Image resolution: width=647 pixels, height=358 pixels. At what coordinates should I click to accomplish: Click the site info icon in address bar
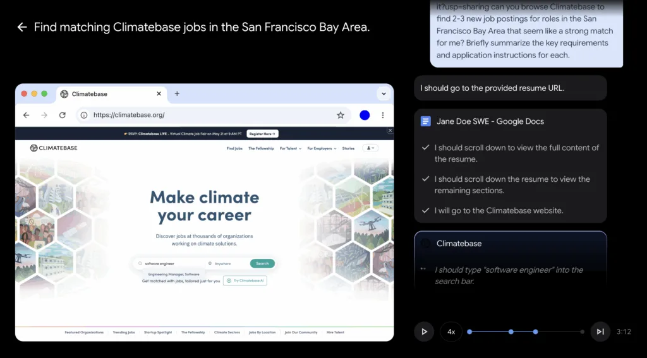point(84,115)
